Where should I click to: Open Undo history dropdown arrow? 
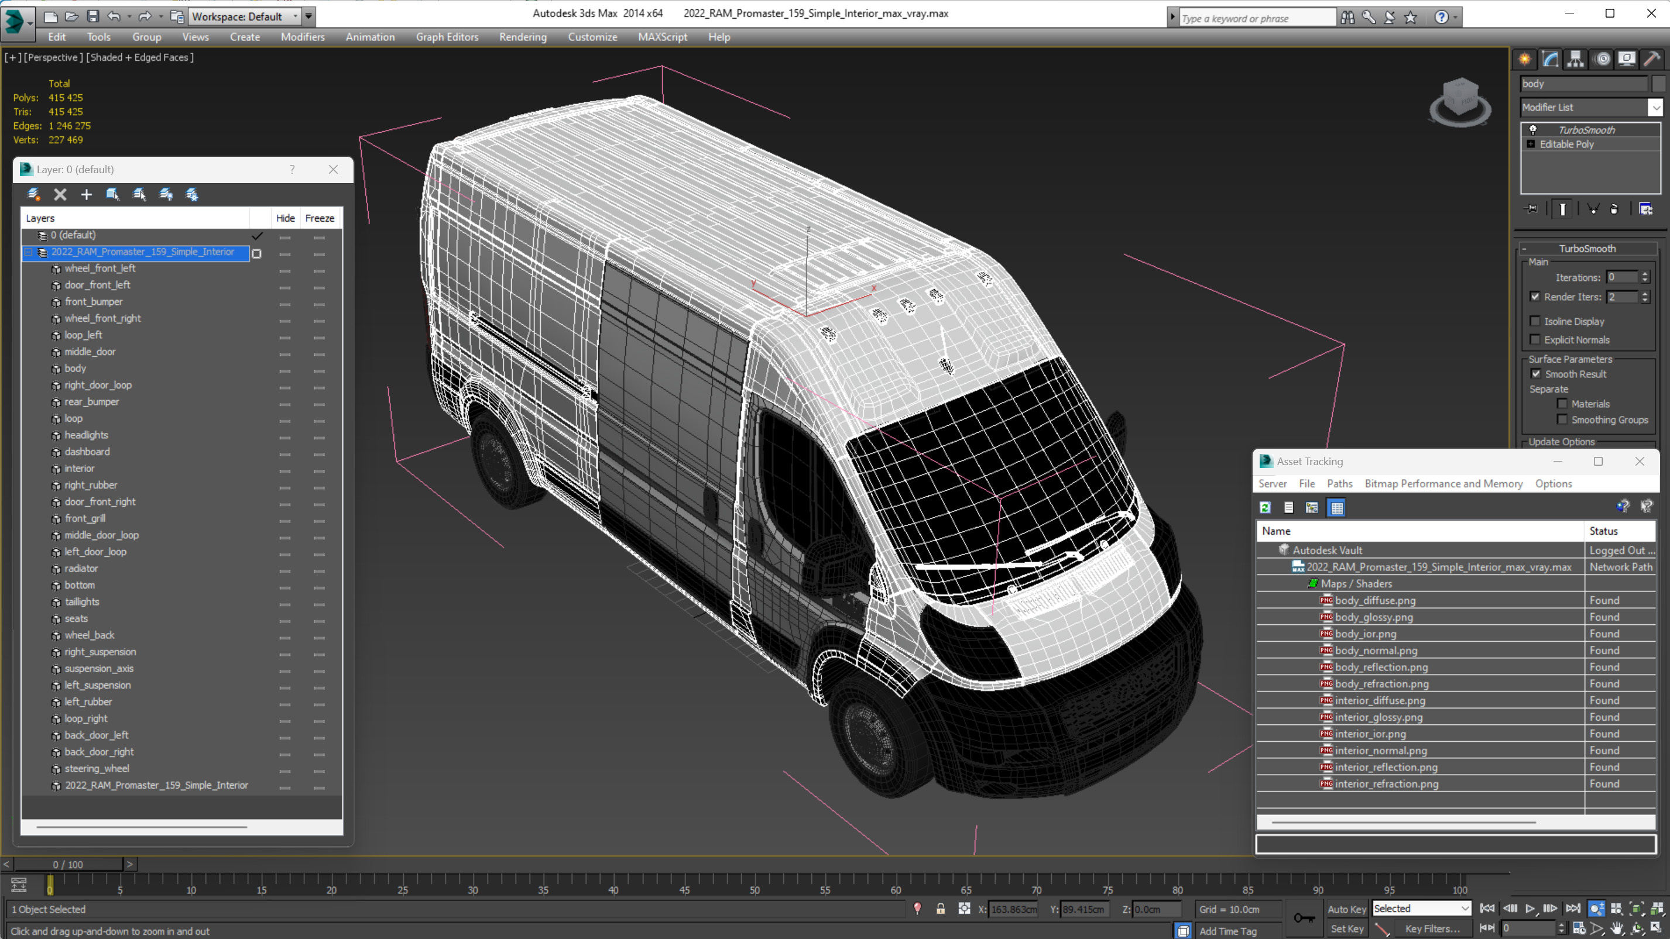tap(130, 16)
